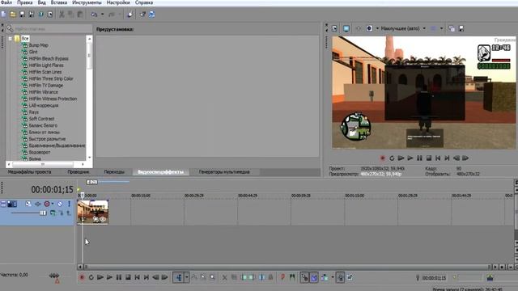Cut selection with the scissors icon
The height and width of the screenshot is (291, 518).
click(x=62, y=15)
